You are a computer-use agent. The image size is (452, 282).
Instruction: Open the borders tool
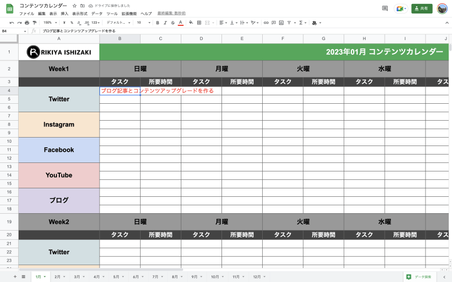pos(199,23)
